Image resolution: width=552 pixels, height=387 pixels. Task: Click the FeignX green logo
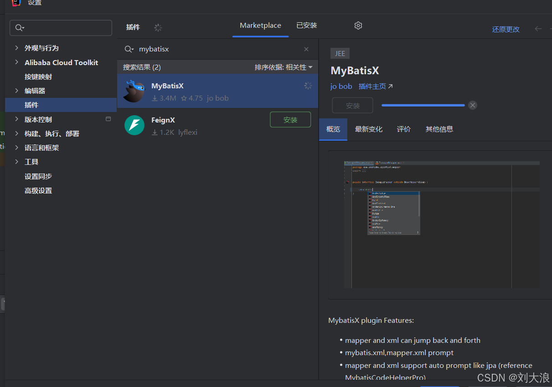134,125
